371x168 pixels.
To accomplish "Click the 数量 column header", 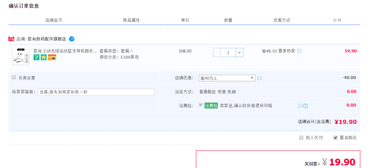I will tap(228, 20).
